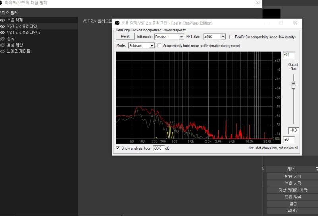Click the 제어 dock header
Viewport: 318px width, 216px height.
291,169
